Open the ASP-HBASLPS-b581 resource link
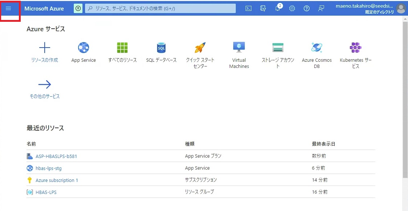The height and width of the screenshot is (211, 408). pyautogui.click(x=56, y=156)
